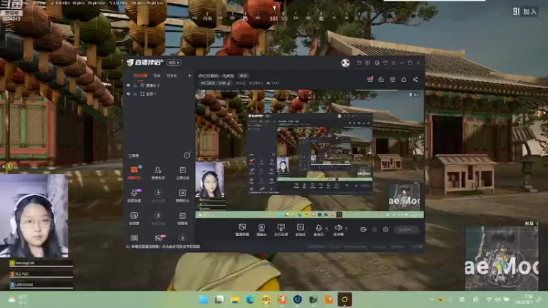Open the square frame tool in second toolbox row
The width and height of the screenshot is (548, 308).
(x=182, y=195)
